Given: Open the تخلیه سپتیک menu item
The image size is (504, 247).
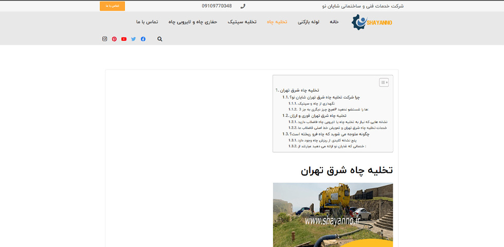Looking at the screenshot, I should (x=242, y=22).
